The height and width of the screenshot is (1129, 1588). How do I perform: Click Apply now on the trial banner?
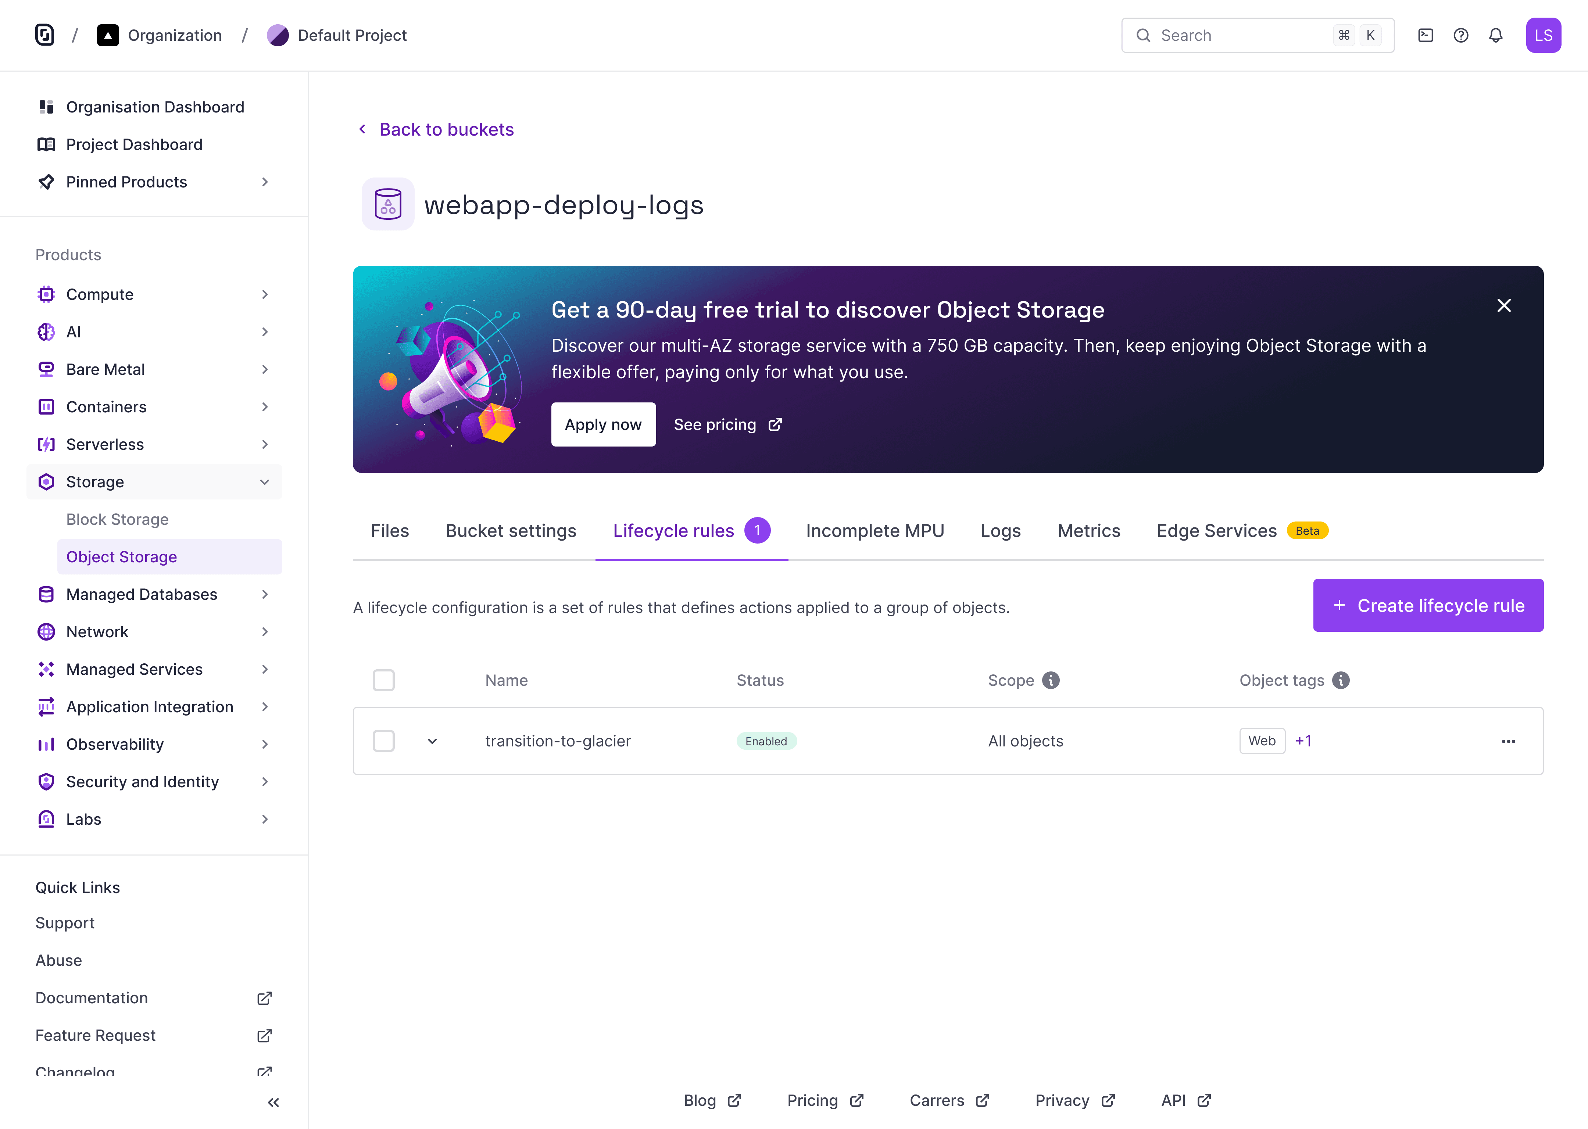tap(603, 424)
